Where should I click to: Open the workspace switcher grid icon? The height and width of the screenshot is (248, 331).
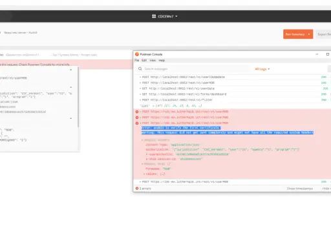pos(154,16)
